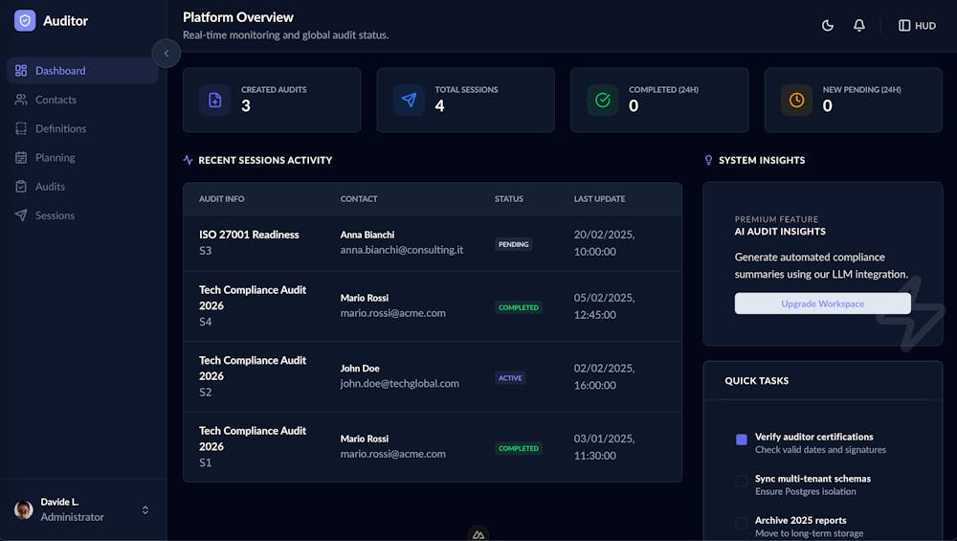This screenshot has height=541, width=957.
Task: Click the Anna Bianchi contact name
Action: click(x=367, y=235)
